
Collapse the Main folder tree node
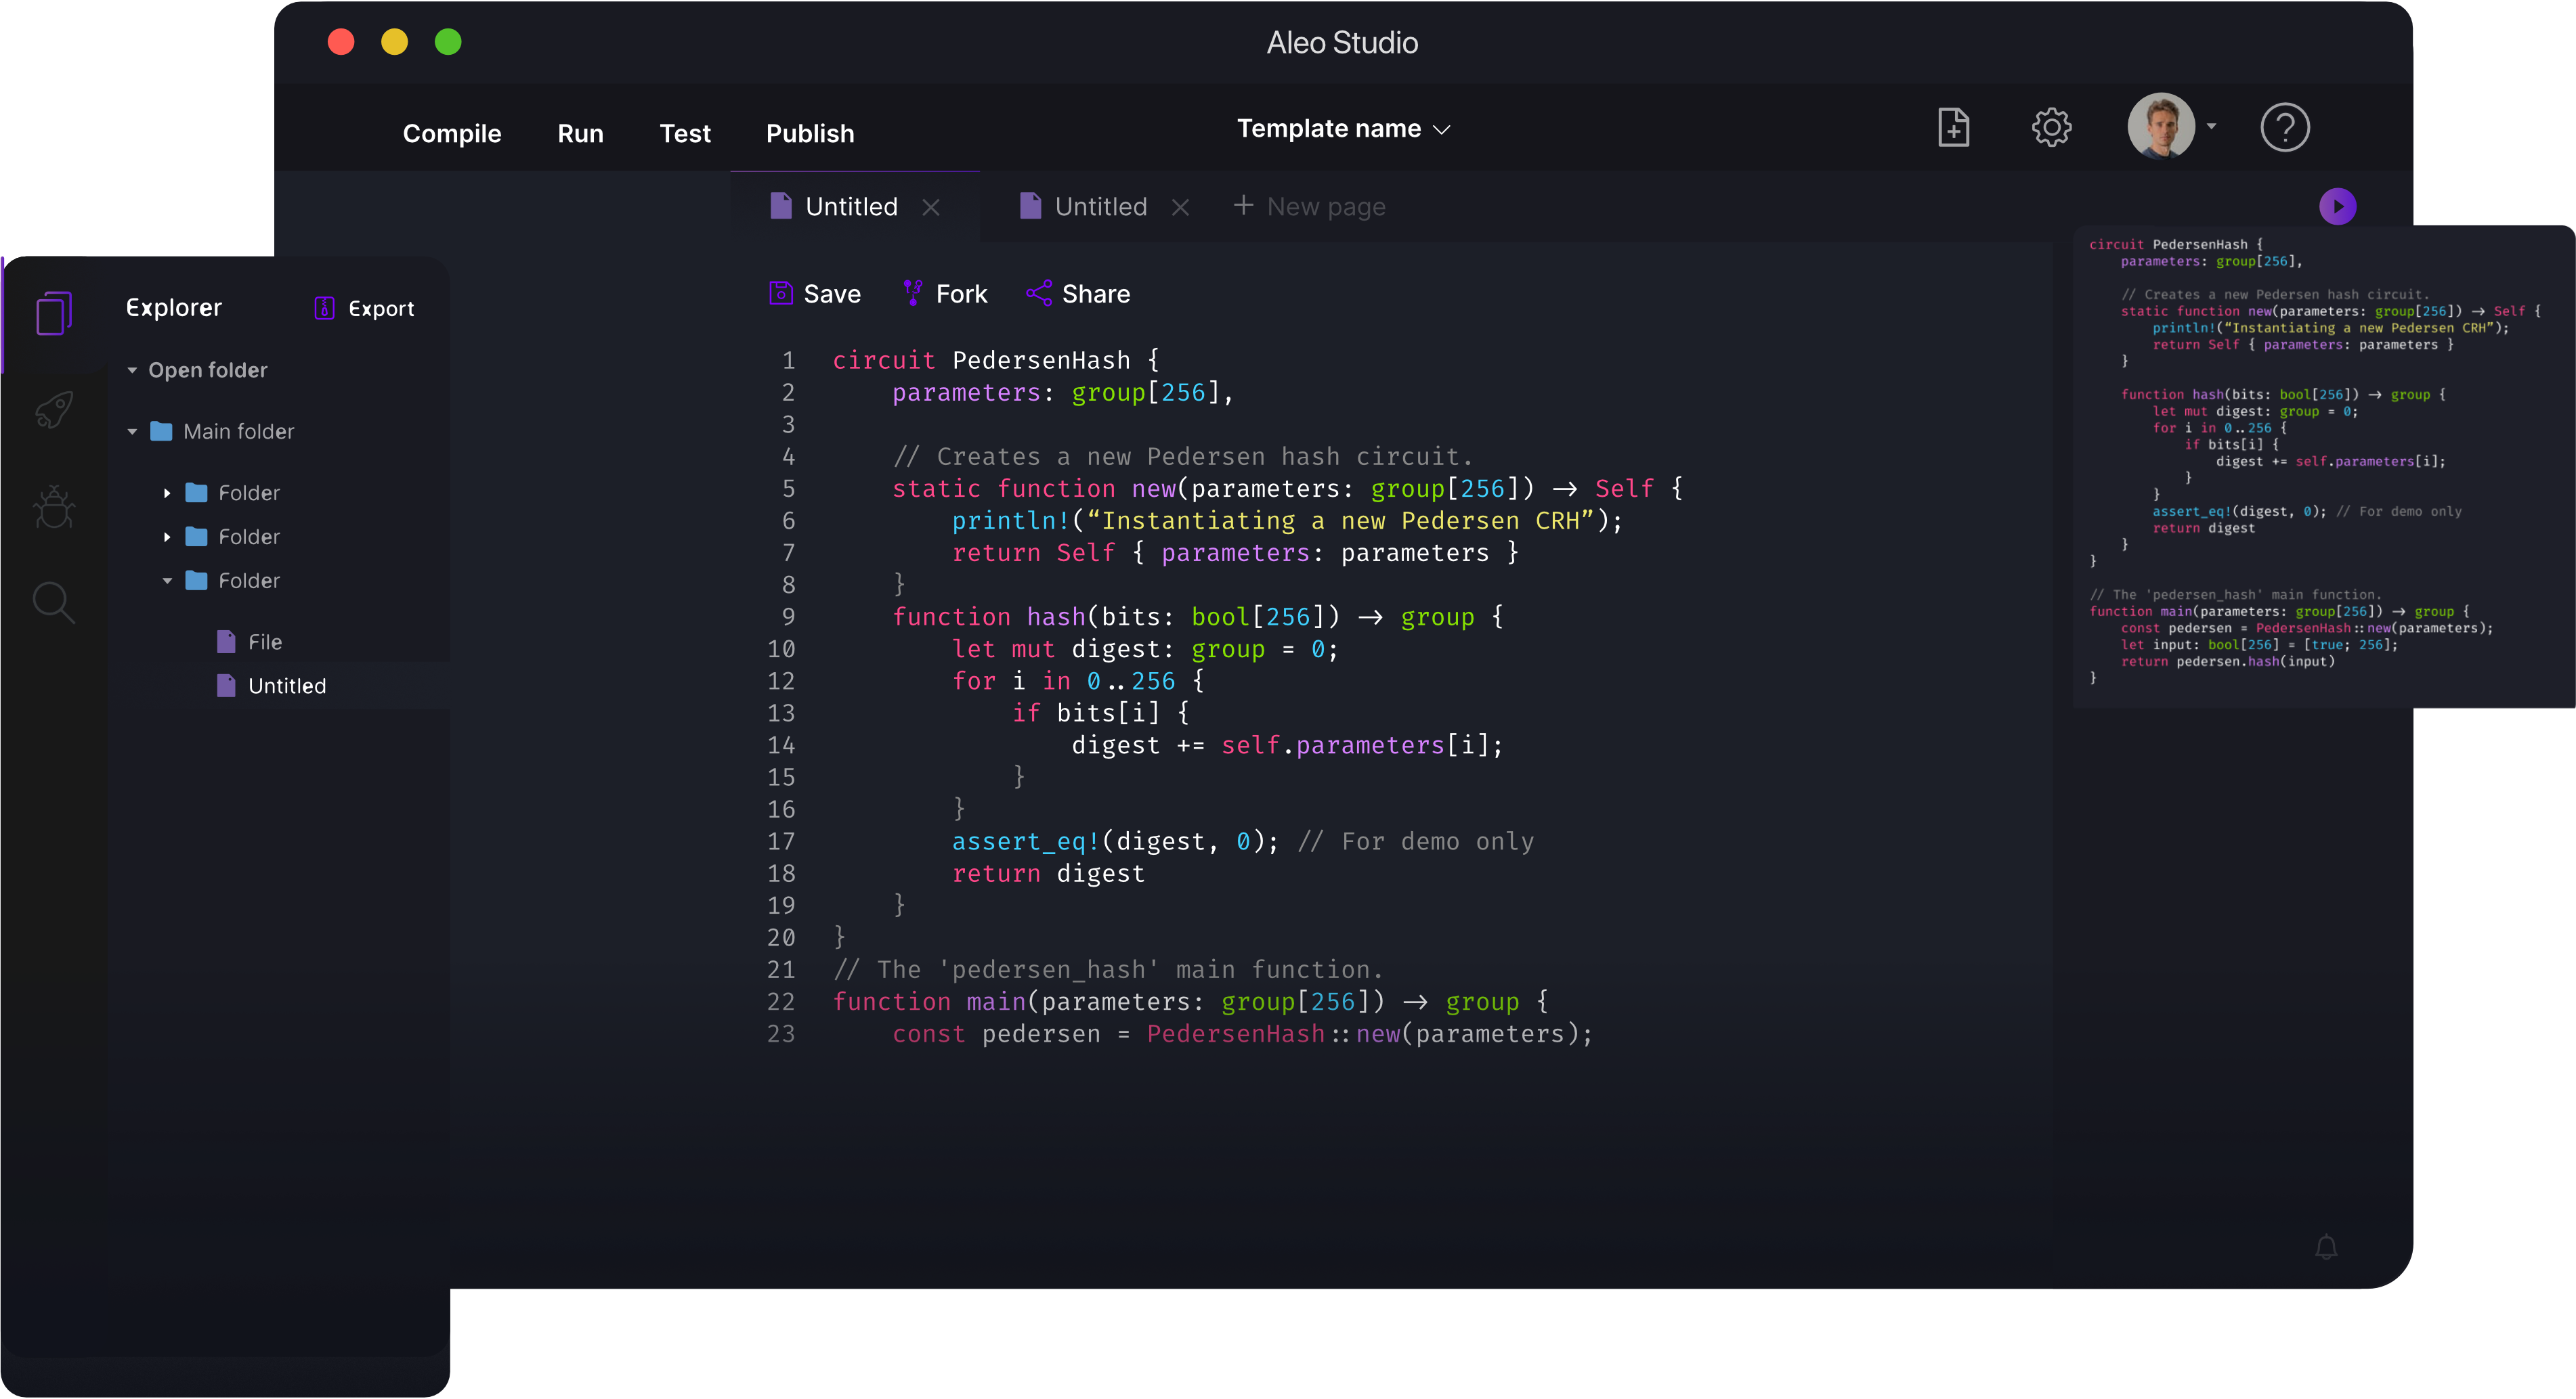pos(132,432)
